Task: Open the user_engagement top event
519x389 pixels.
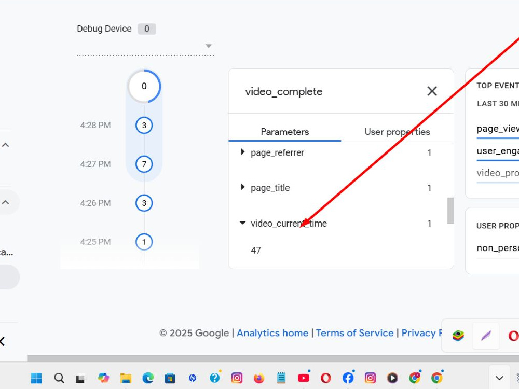Action: click(498, 151)
